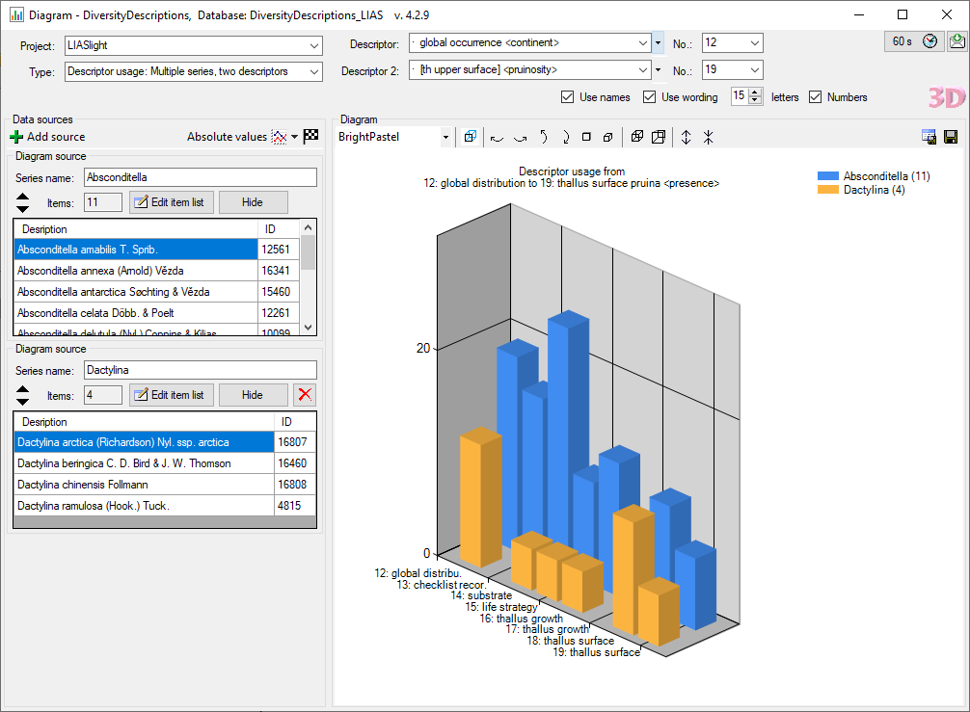Hide the Dactylina series
The image size is (970, 712).
coord(253,395)
